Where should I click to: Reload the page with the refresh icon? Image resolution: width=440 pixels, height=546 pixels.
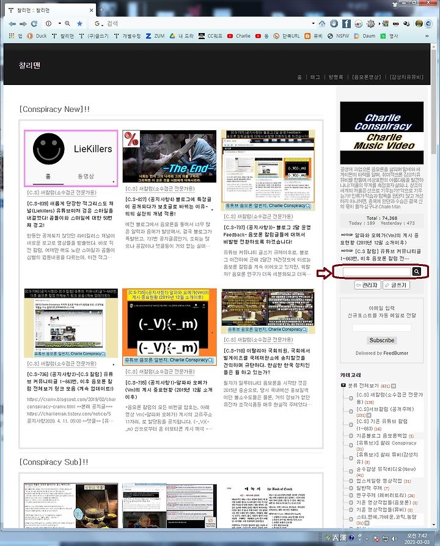(34, 24)
